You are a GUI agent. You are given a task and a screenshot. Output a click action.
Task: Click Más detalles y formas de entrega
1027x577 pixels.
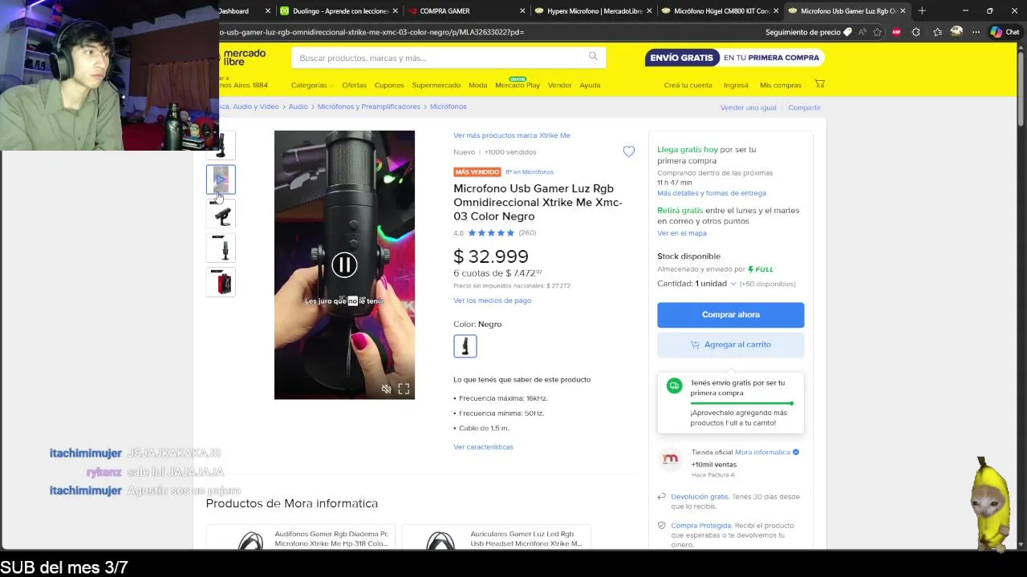pyautogui.click(x=712, y=193)
